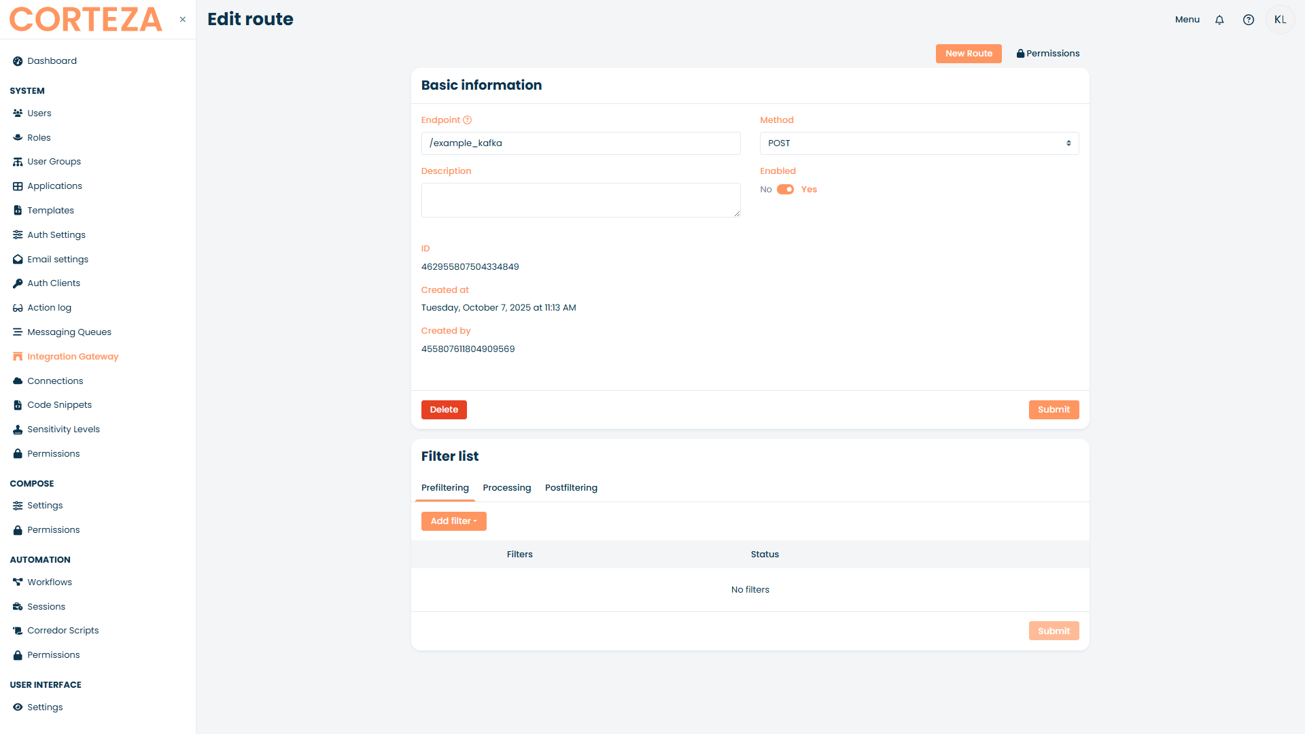This screenshot has width=1305, height=734.
Task: Open Messaging Queues list icon
Action: 18,332
